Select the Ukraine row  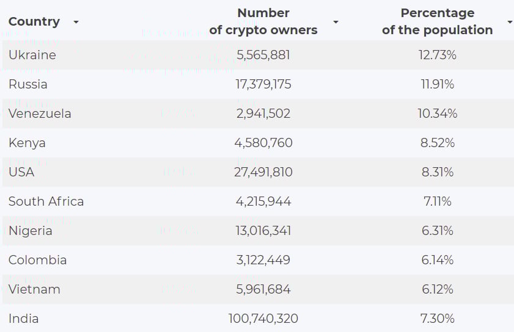click(258, 55)
